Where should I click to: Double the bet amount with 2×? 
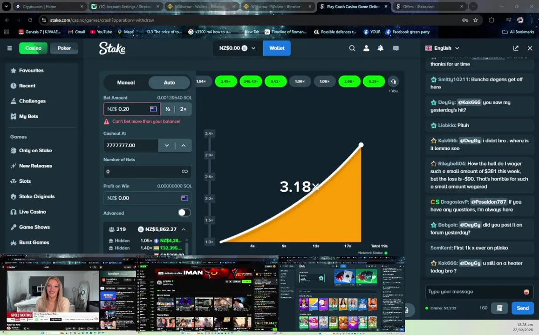tap(183, 109)
